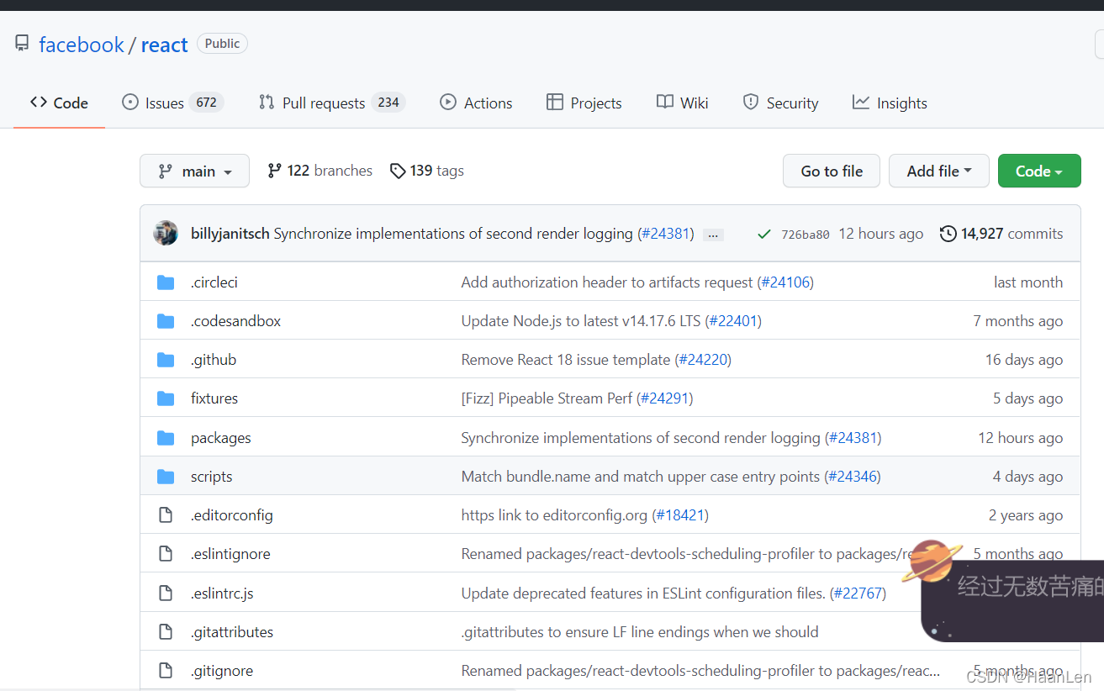Open the .codesandbox folder
This screenshot has height=691, width=1104.
236,321
